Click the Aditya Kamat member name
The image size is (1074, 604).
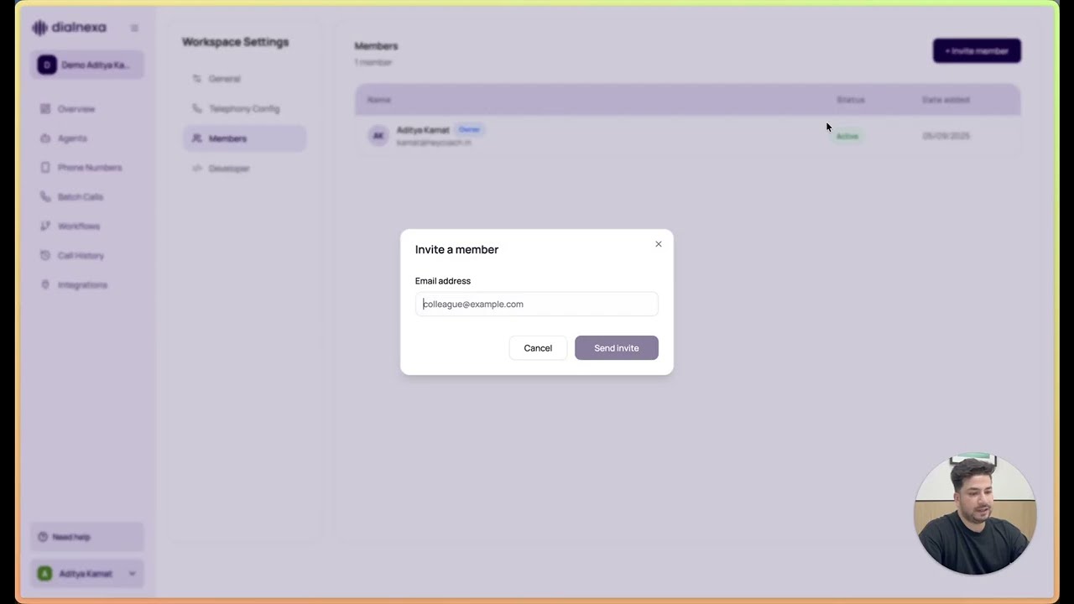tap(423, 130)
